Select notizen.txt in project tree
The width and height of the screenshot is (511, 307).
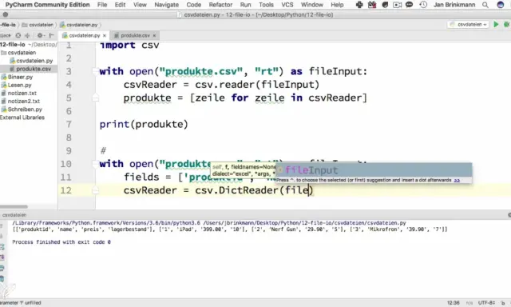click(x=22, y=94)
